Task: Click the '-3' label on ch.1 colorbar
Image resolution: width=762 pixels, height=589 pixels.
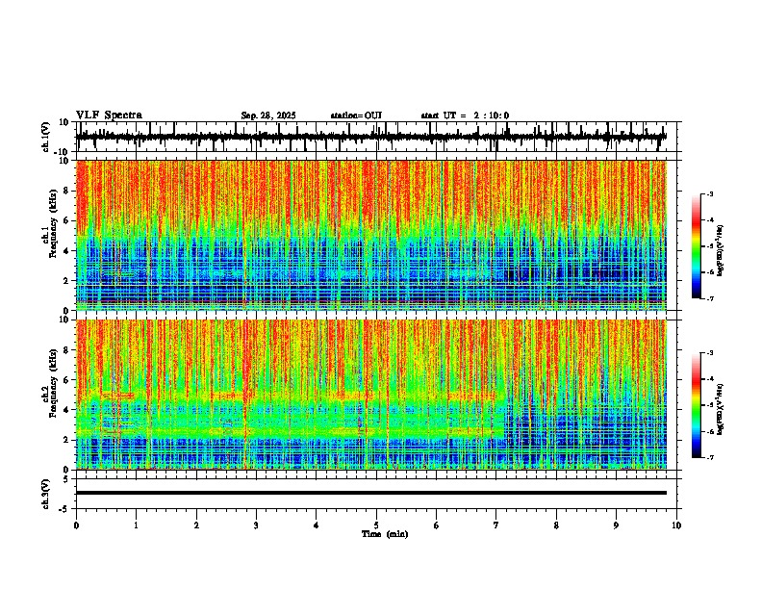Action: (x=710, y=193)
